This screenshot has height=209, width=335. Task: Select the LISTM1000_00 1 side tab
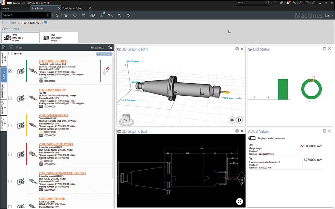(4, 91)
